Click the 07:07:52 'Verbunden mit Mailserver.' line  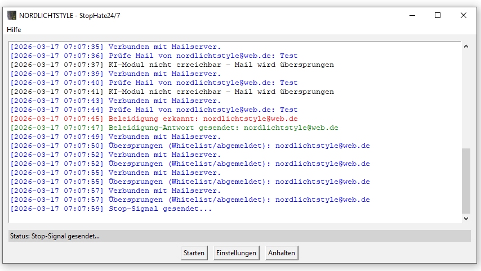pyautogui.click(x=115, y=155)
